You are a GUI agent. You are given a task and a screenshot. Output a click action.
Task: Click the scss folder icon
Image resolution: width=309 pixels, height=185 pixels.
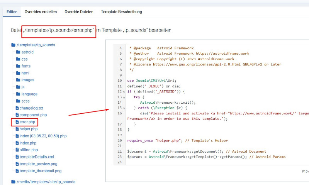click(x=18, y=101)
